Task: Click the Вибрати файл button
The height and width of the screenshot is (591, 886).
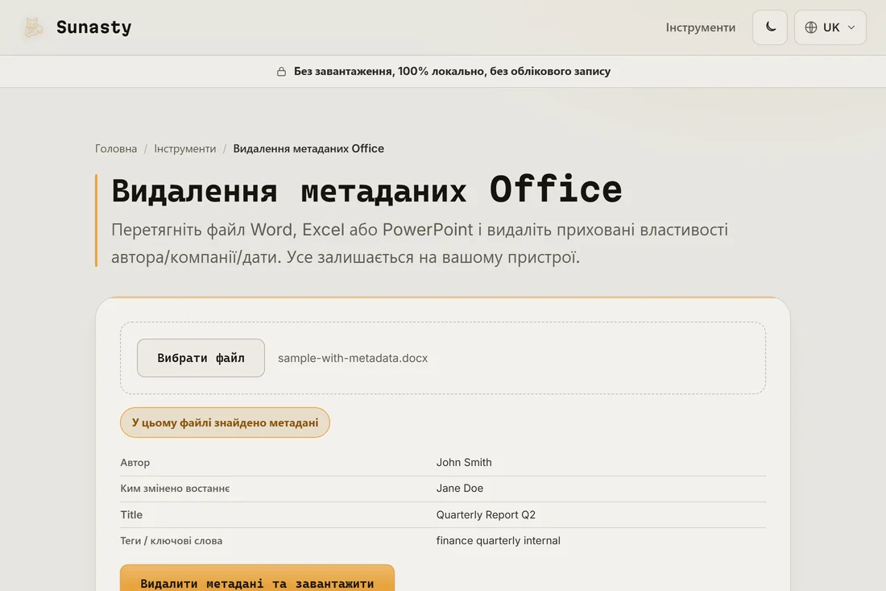Action: click(201, 358)
